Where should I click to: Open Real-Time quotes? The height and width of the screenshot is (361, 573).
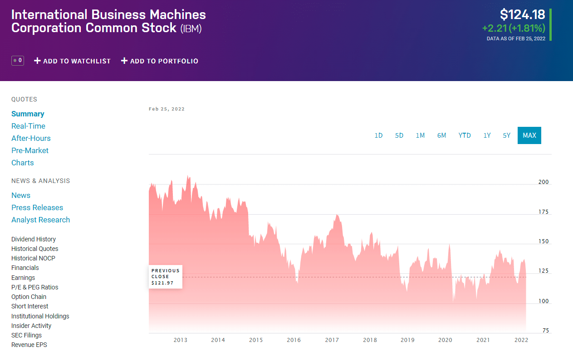pyautogui.click(x=28, y=126)
